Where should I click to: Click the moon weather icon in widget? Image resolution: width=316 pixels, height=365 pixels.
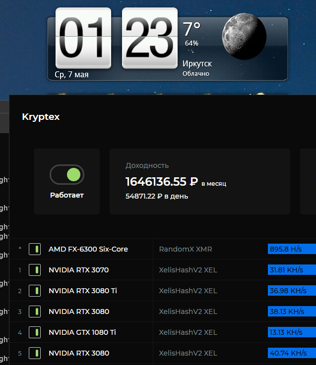[244, 36]
